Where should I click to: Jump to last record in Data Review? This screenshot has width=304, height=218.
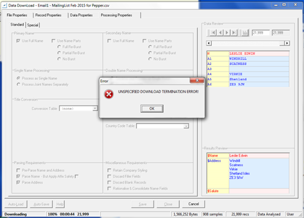point(234,32)
